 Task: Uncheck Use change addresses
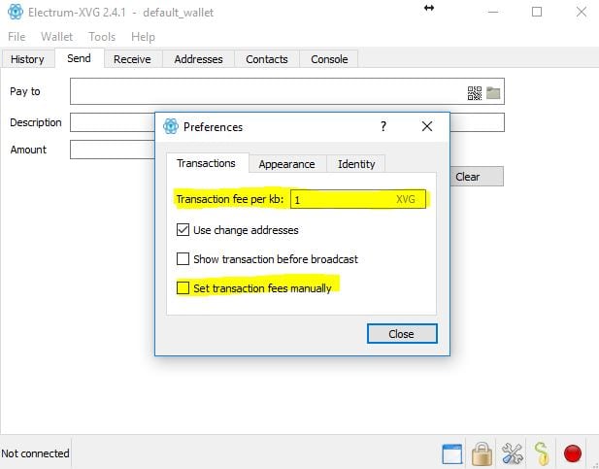[x=183, y=231]
